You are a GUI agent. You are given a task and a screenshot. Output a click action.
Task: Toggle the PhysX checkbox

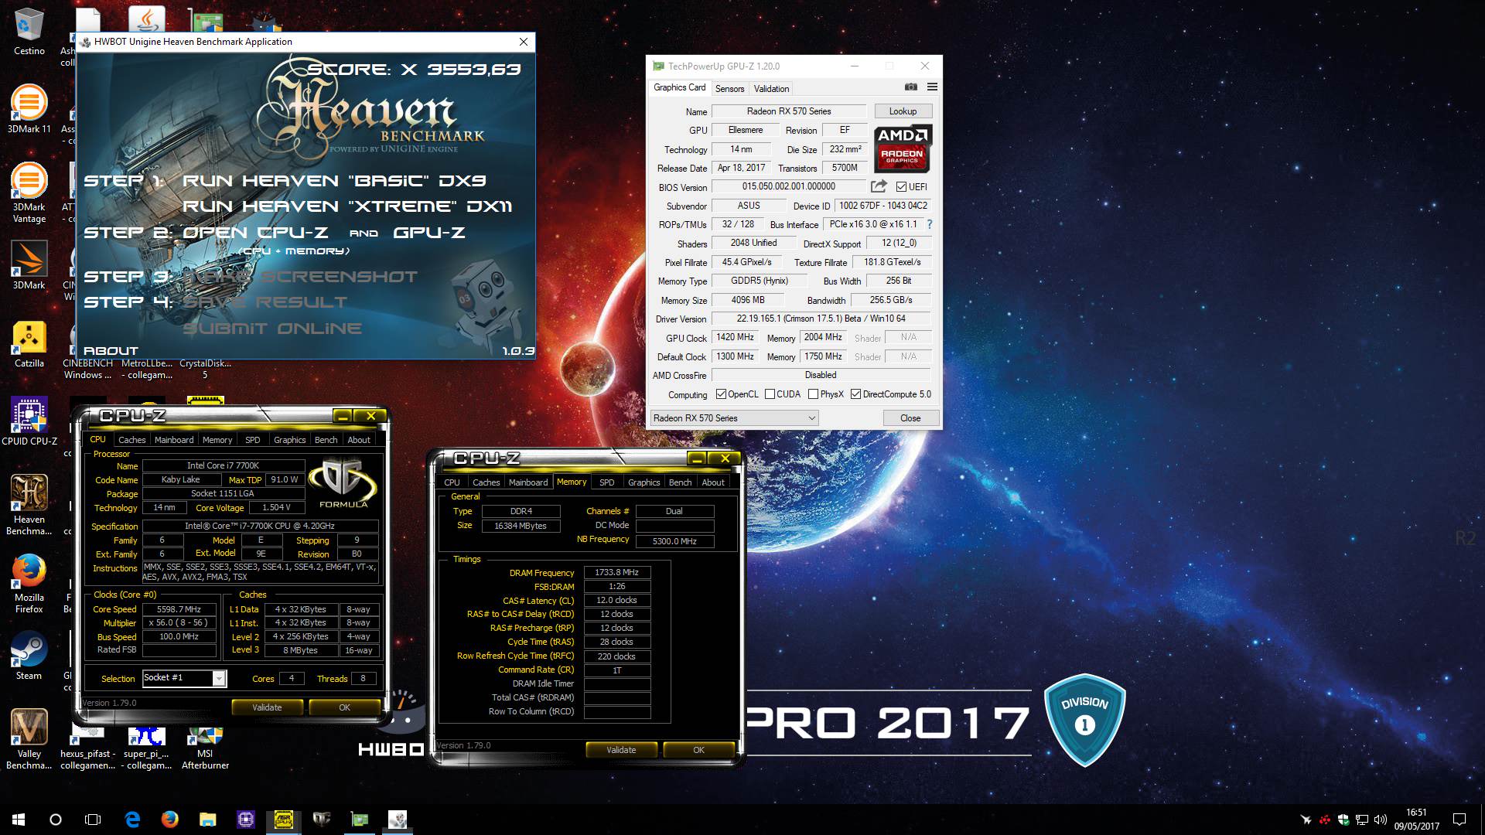point(813,394)
